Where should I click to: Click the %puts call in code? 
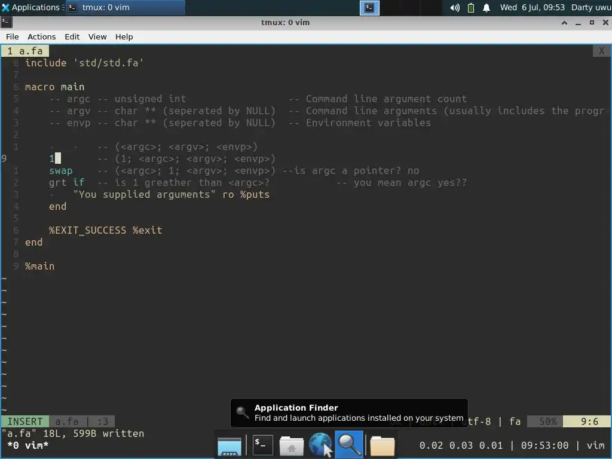tap(255, 194)
